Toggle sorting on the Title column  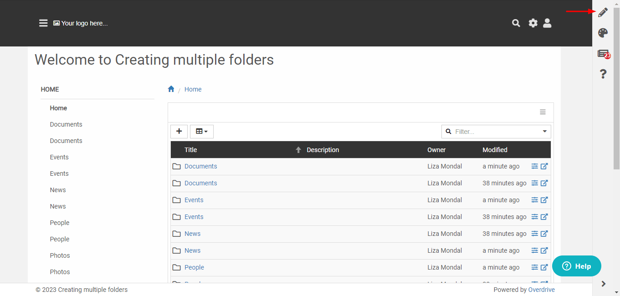(190, 149)
